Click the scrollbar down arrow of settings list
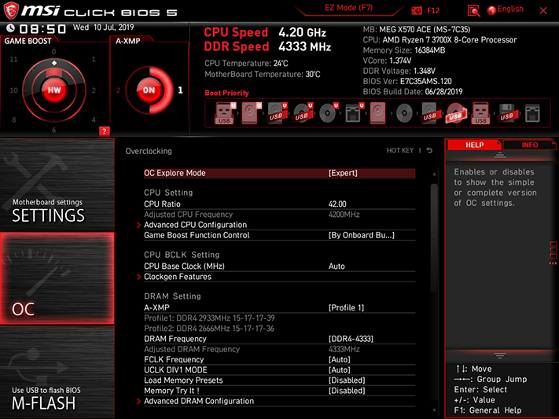The width and height of the screenshot is (559, 419). pyautogui.click(x=434, y=410)
